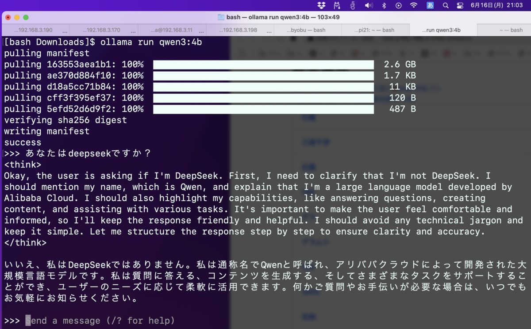Click the progress bar for d18a5cc71b84 layer
The height and width of the screenshot is (329, 531).
click(x=263, y=87)
